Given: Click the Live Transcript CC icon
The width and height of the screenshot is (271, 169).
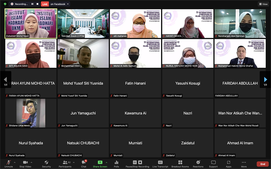Looking at the screenshot, I should click(160, 163).
